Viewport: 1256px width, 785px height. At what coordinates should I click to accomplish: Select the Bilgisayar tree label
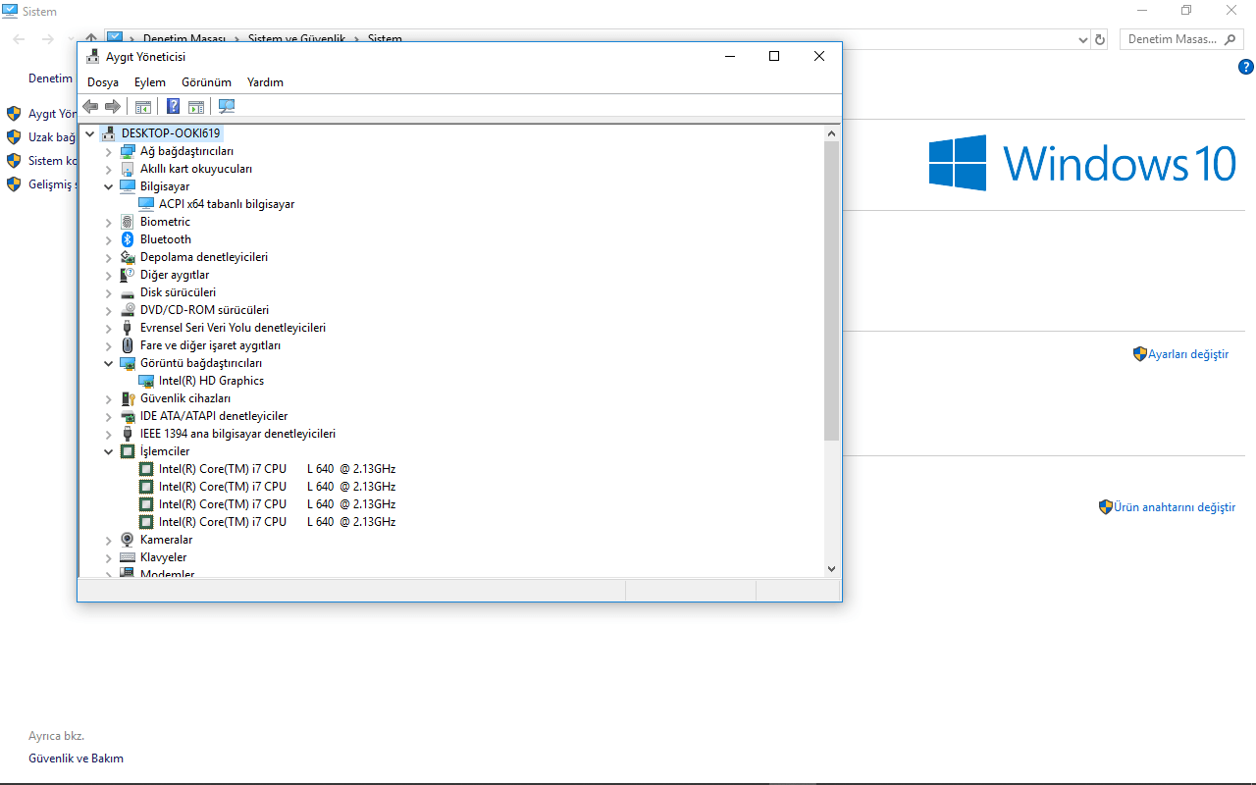tap(165, 186)
